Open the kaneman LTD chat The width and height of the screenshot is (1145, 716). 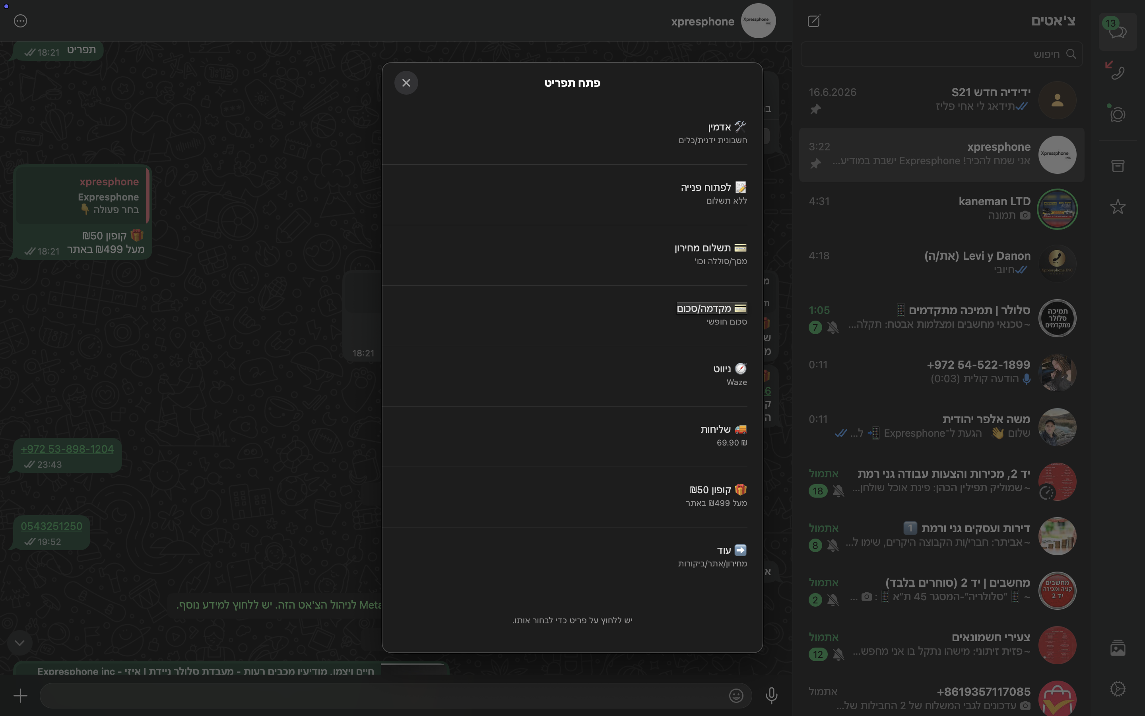(941, 209)
